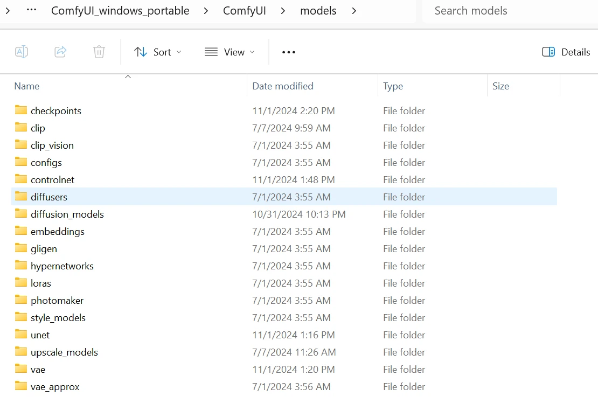
Task: Open the Sort dropdown menu
Action: (158, 52)
